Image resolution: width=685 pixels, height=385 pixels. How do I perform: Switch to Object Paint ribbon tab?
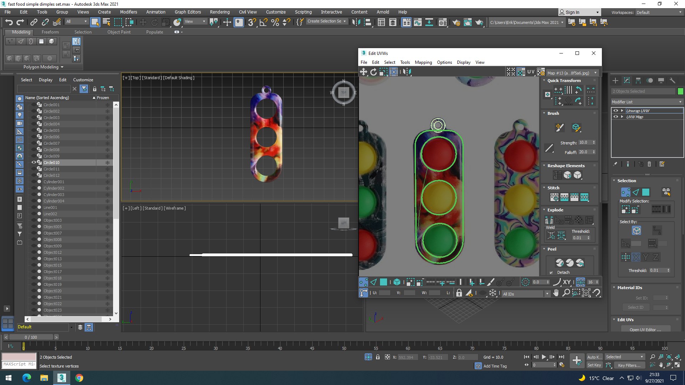[x=119, y=32]
